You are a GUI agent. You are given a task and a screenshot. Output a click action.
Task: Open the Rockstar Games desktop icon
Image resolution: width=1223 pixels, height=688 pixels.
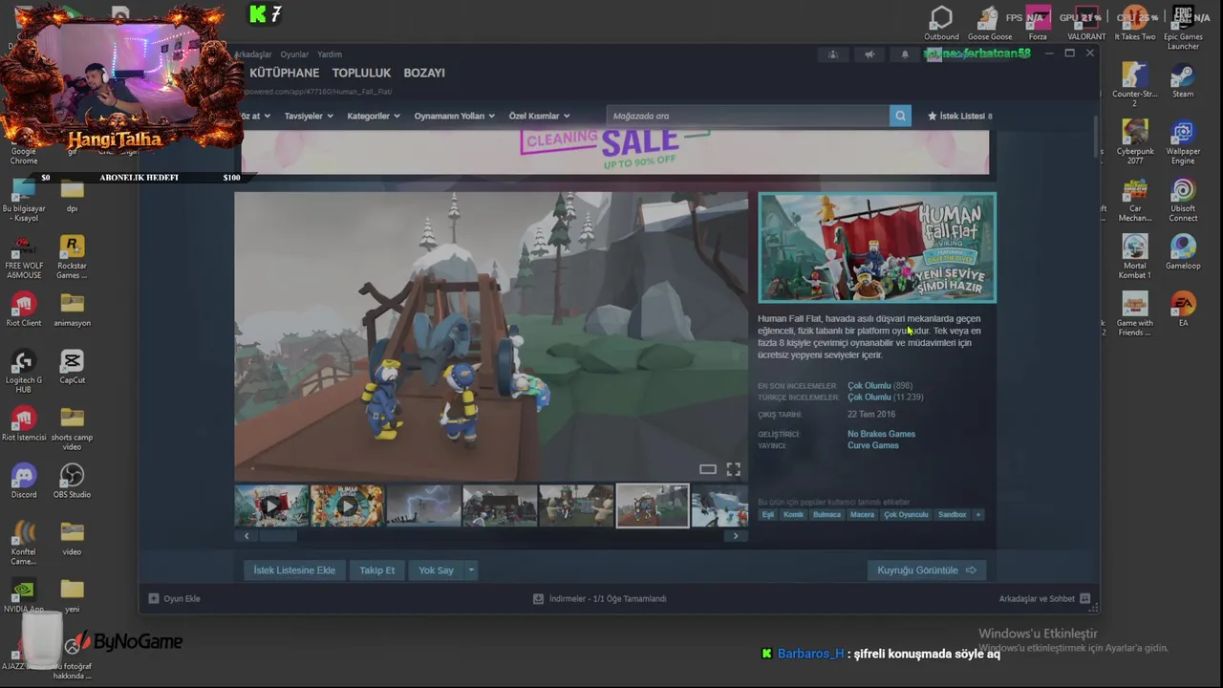click(x=72, y=256)
